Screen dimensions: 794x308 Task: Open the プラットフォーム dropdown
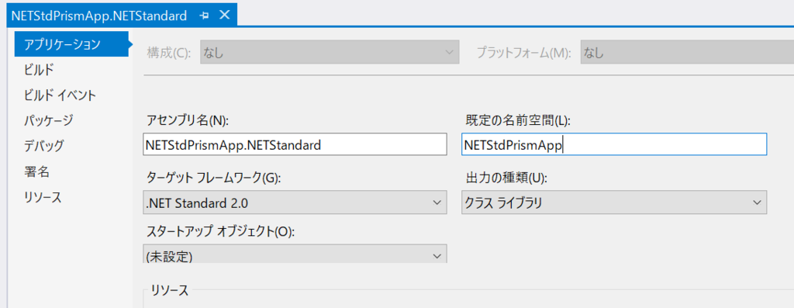point(687,52)
